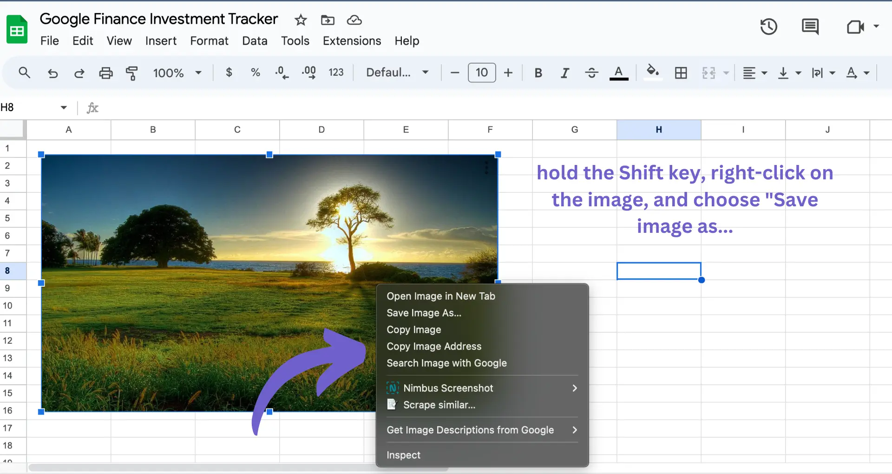Activate the paint format tool
This screenshot has height=474, width=892.
(x=132, y=73)
